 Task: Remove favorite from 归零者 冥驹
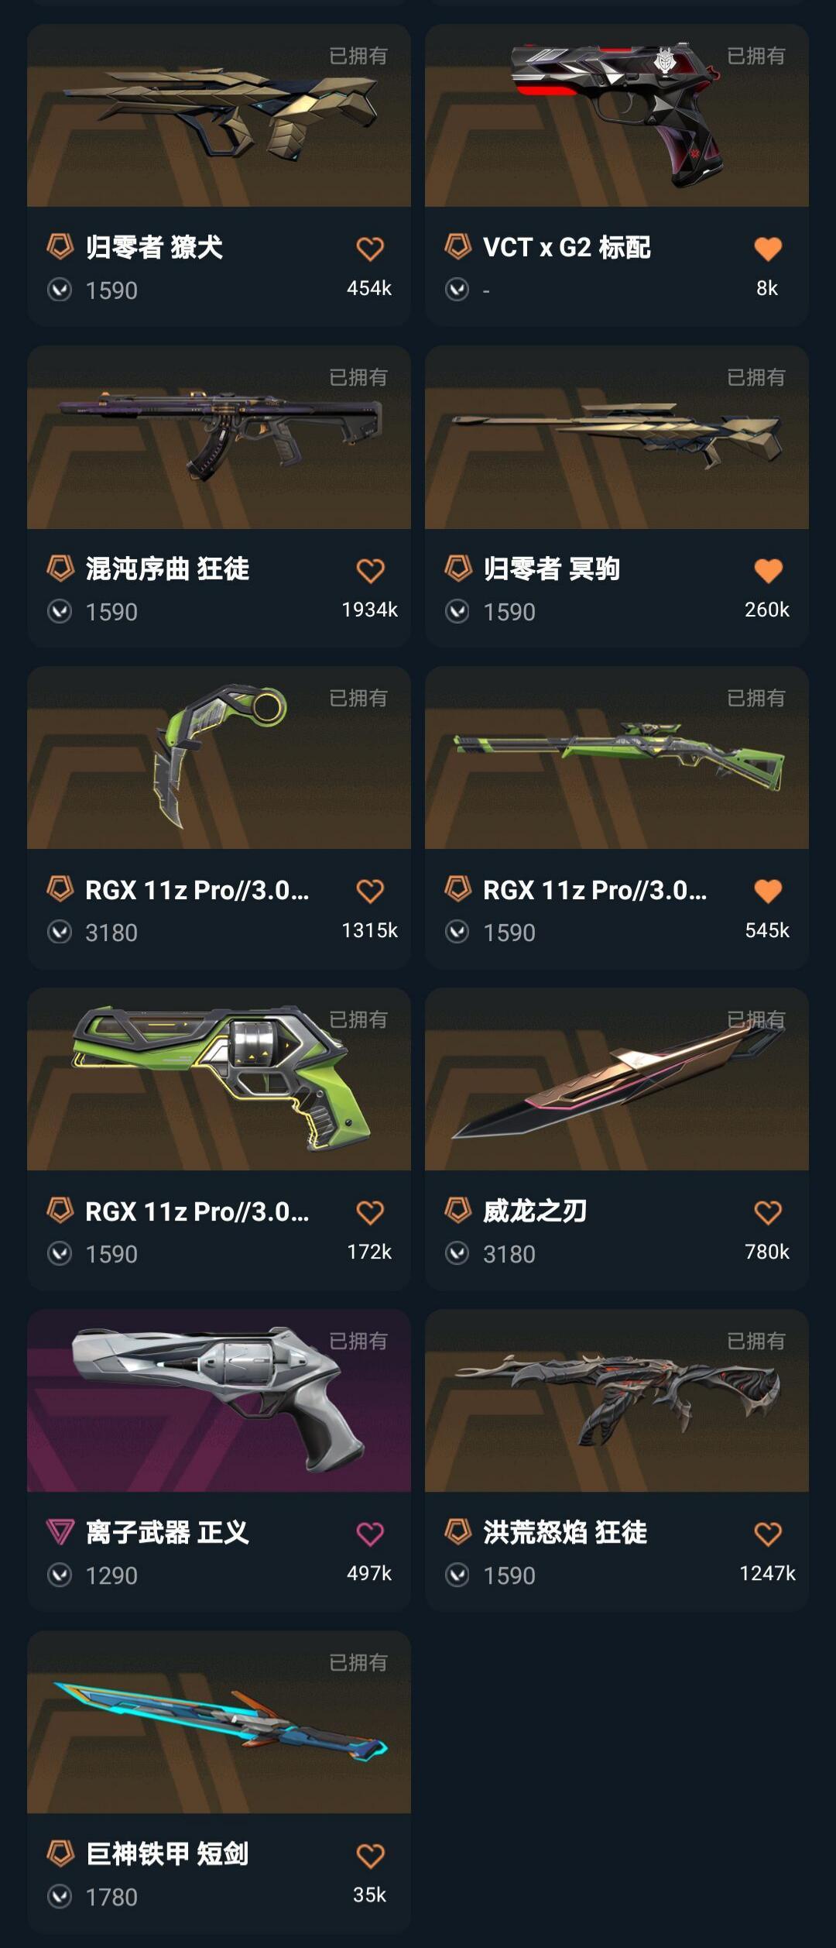768,570
